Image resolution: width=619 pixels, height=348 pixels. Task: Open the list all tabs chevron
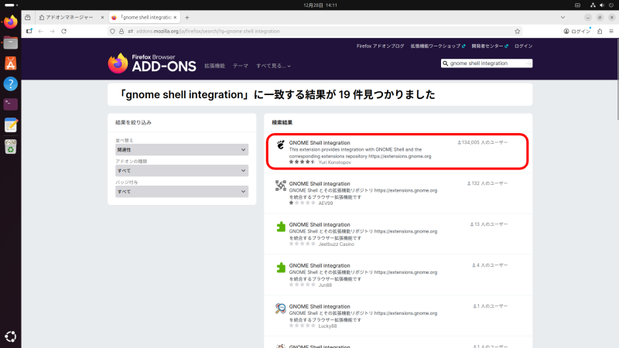tap(563, 17)
